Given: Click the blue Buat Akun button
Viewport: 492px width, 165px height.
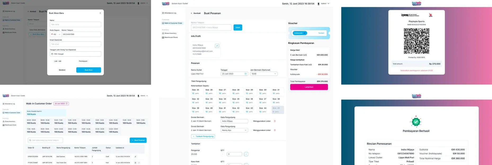Looking at the screenshot, I should tap(88, 70).
